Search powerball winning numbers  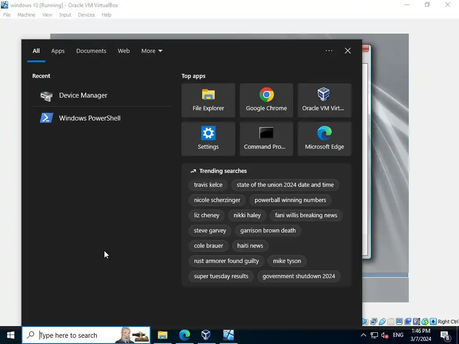click(290, 200)
